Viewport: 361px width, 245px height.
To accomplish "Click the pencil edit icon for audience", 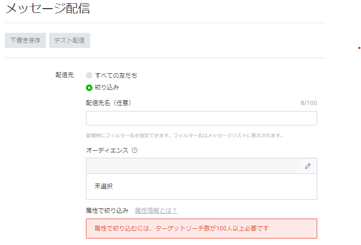I will pyautogui.click(x=308, y=166).
